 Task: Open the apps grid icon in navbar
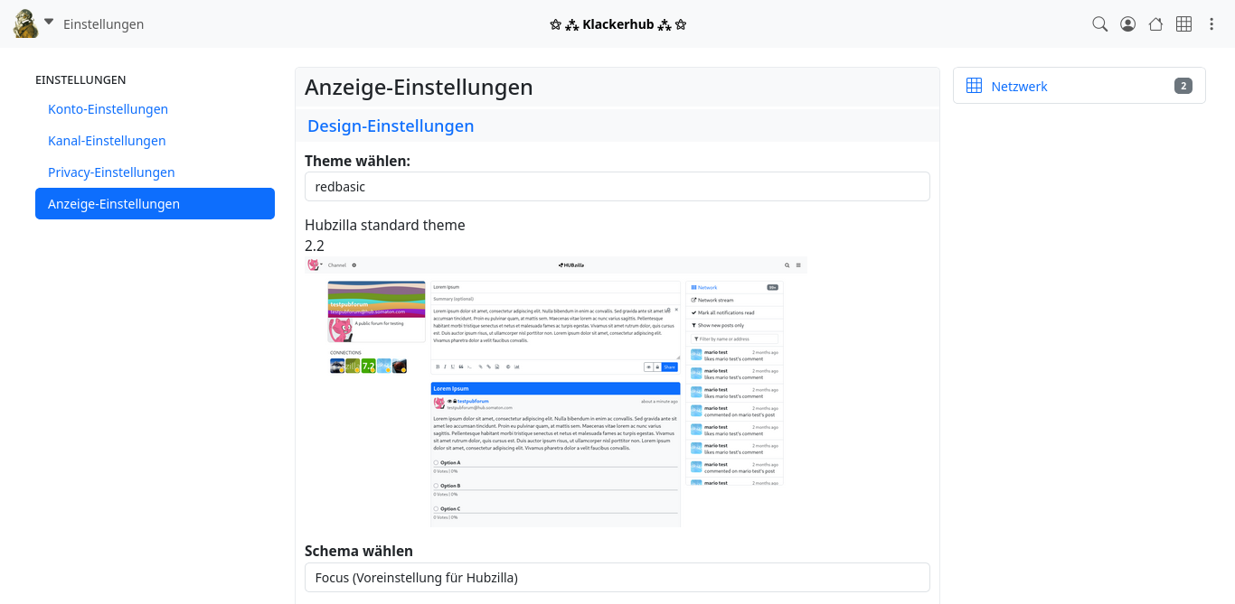click(1183, 24)
